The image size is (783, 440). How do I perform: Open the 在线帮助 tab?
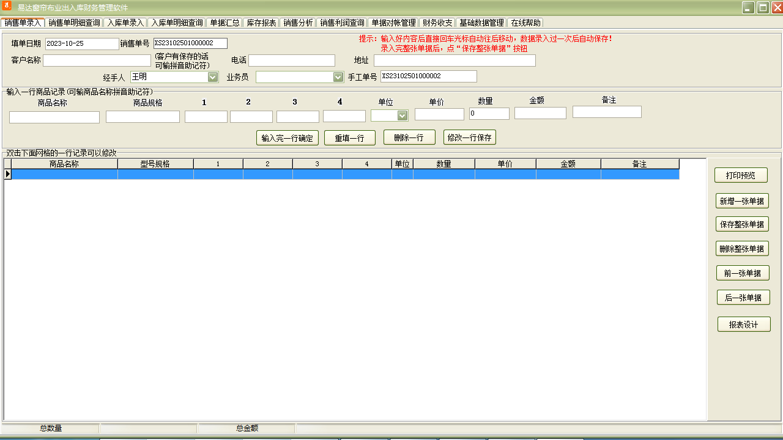tap(525, 23)
